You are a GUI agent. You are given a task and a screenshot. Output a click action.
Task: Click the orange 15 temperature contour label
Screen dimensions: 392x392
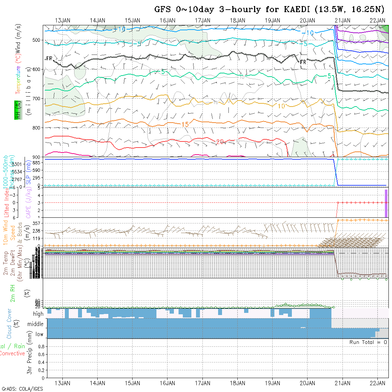(185, 124)
